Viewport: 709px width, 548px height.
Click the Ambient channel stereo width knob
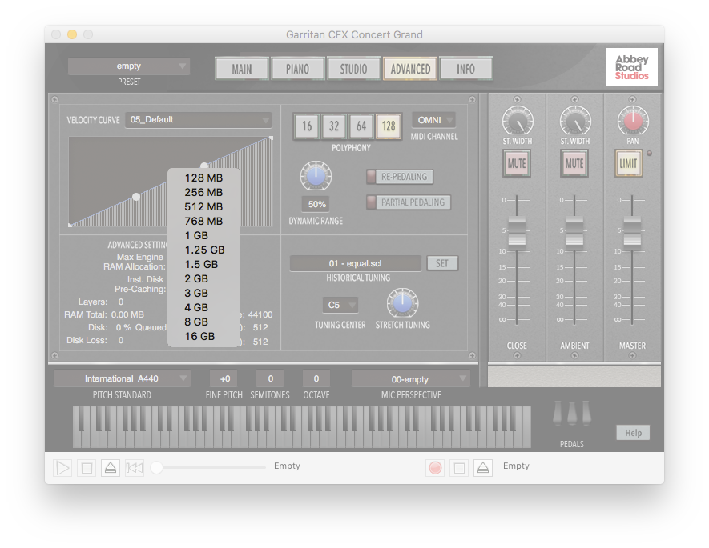(x=574, y=121)
